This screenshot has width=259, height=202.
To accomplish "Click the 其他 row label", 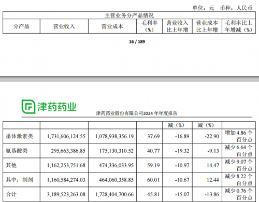I will pos(11,165).
